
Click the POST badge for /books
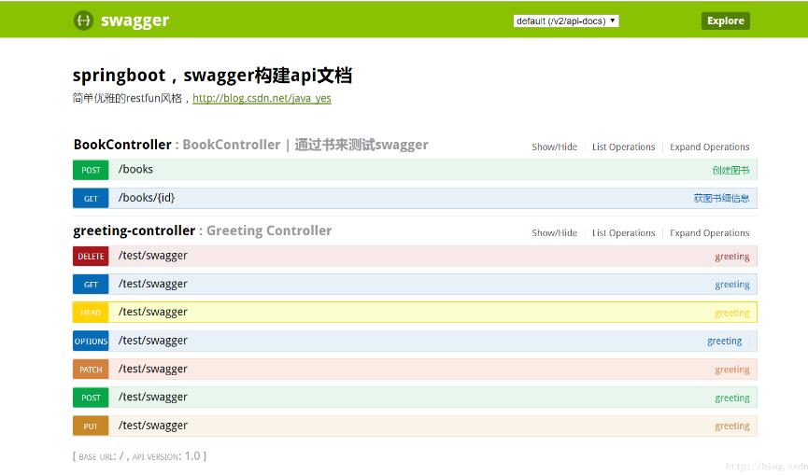coord(91,171)
